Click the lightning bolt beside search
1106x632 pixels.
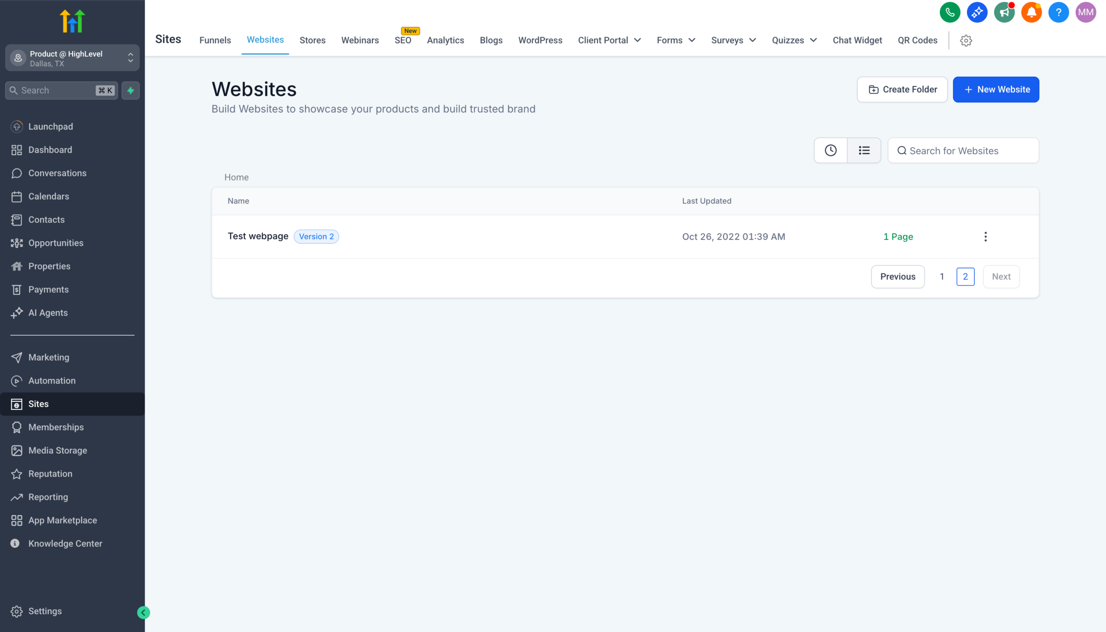point(130,90)
